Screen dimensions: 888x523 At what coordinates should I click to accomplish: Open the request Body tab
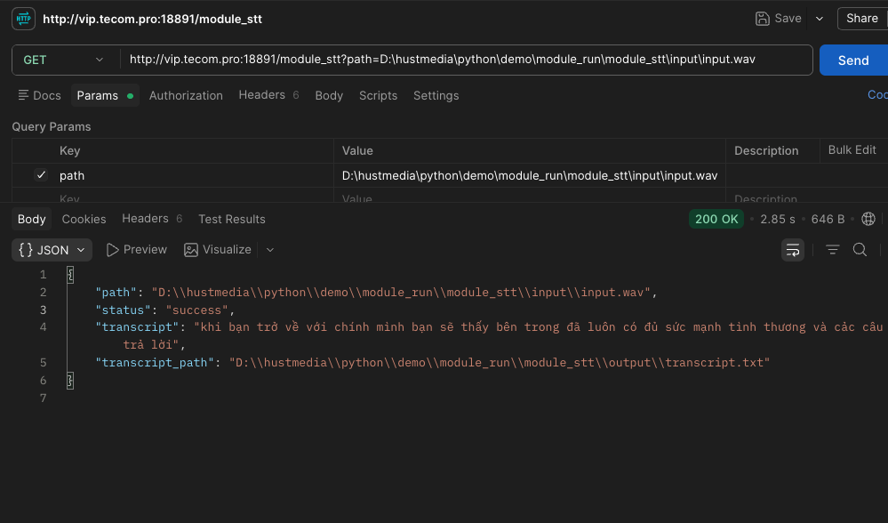click(x=329, y=95)
